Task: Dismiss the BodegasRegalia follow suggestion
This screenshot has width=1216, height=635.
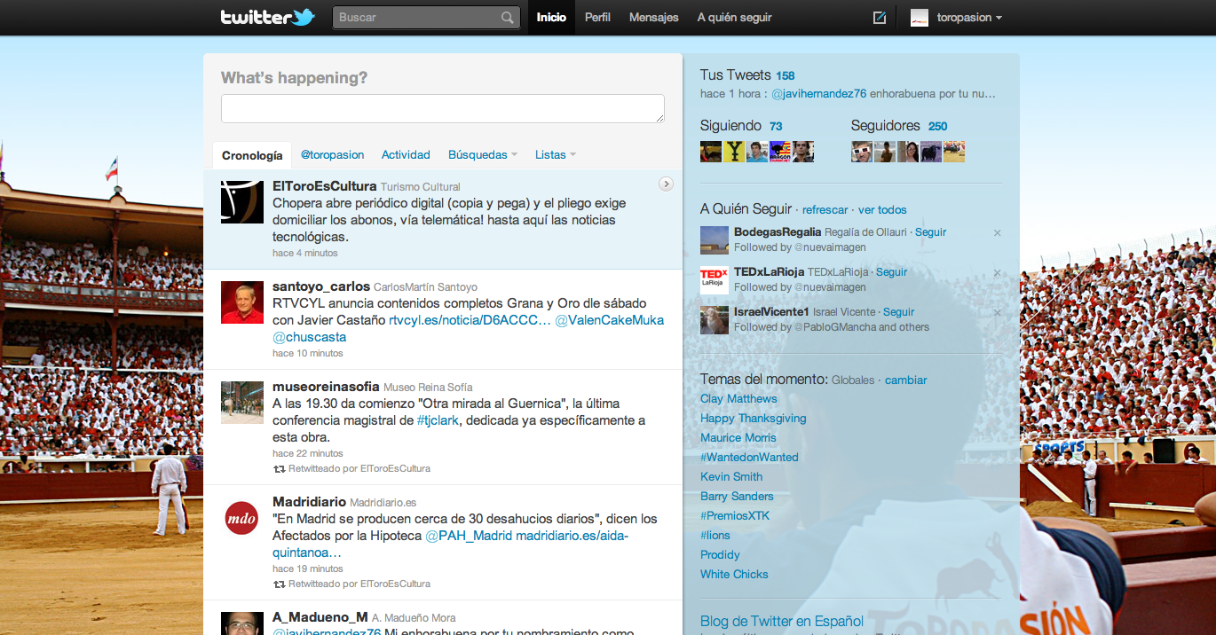Action: [997, 233]
